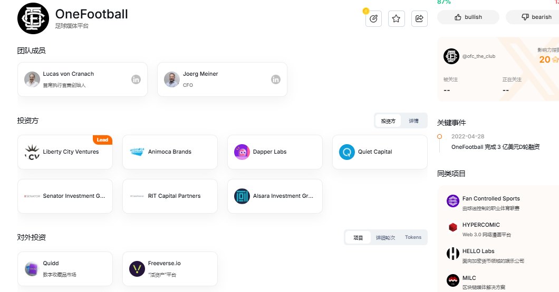Click the HYPERCOMIC red cube logo

click(453, 227)
